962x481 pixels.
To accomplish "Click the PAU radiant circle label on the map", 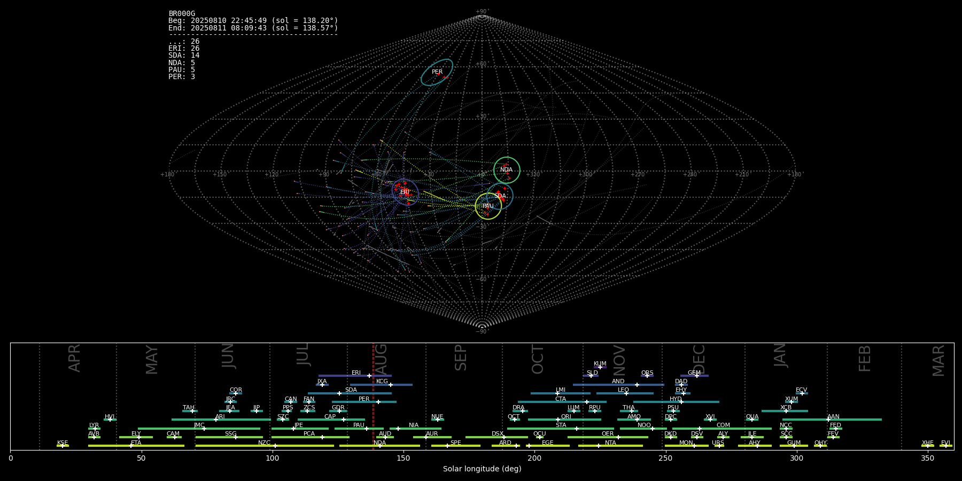I will [488, 206].
